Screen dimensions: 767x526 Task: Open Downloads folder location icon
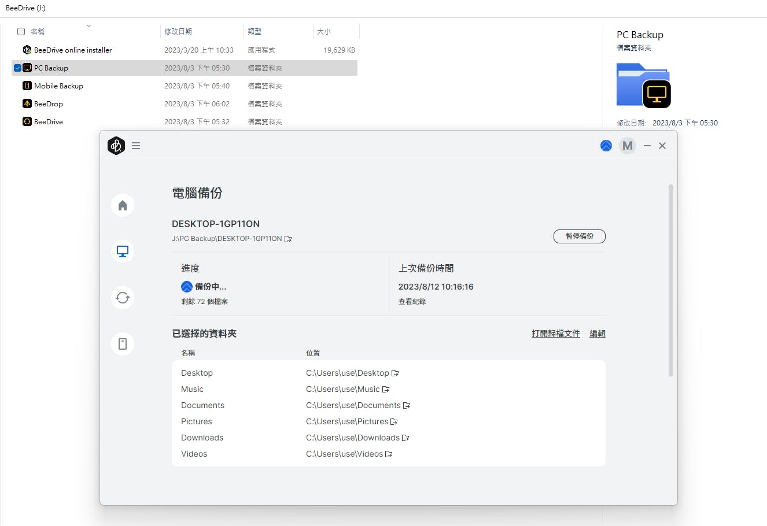point(406,438)
